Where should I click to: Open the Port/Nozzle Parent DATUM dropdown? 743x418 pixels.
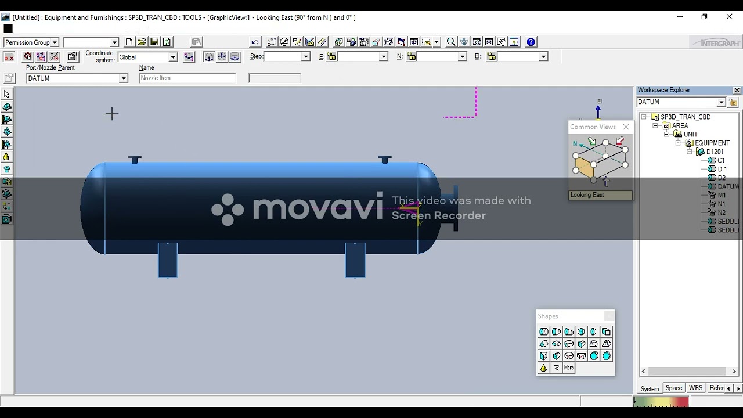coord(123,78)
